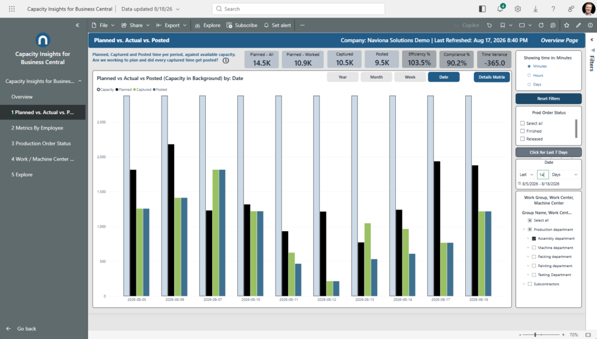The image size is (597, 339).
Task: Click the edit pencil icon in the toolbar
Action: coord(578,25)
